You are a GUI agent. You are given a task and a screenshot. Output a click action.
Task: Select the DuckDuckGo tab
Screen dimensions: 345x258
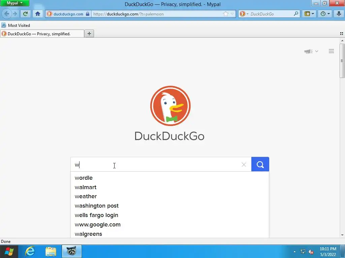coord(42,34)
